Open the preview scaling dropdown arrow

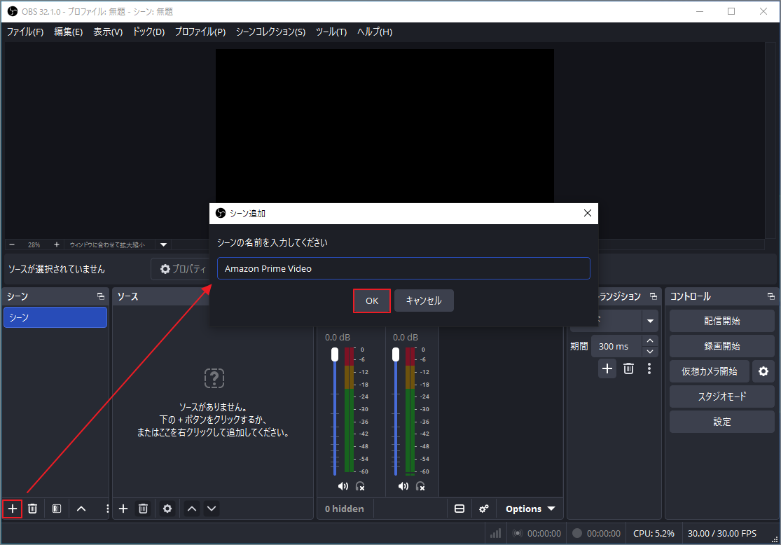pos(163,244)
